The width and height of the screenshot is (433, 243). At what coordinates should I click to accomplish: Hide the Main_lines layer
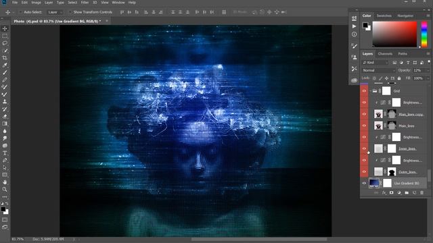point(364,126)
